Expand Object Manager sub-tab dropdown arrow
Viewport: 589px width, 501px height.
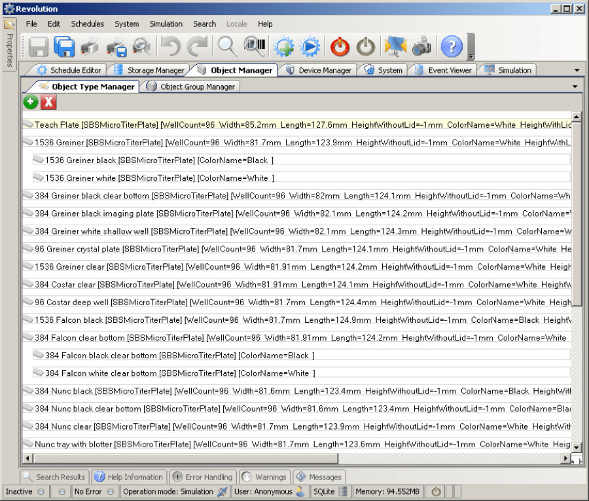[575, 86]
